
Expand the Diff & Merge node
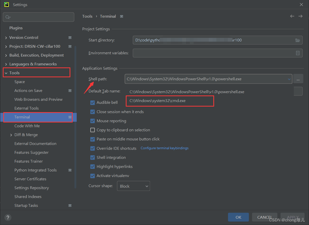pos(11,135)
